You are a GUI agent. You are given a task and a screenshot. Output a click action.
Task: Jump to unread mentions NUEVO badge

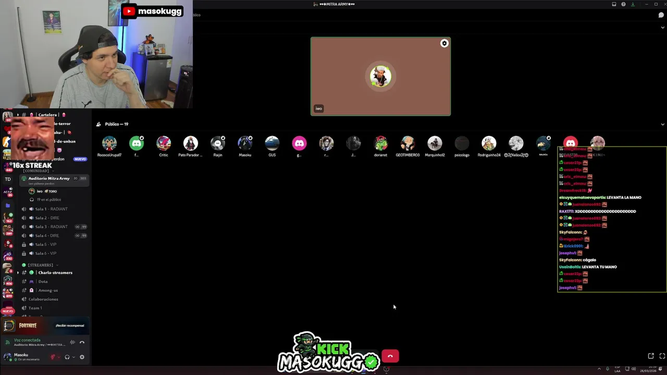click(x=8, y=311)
